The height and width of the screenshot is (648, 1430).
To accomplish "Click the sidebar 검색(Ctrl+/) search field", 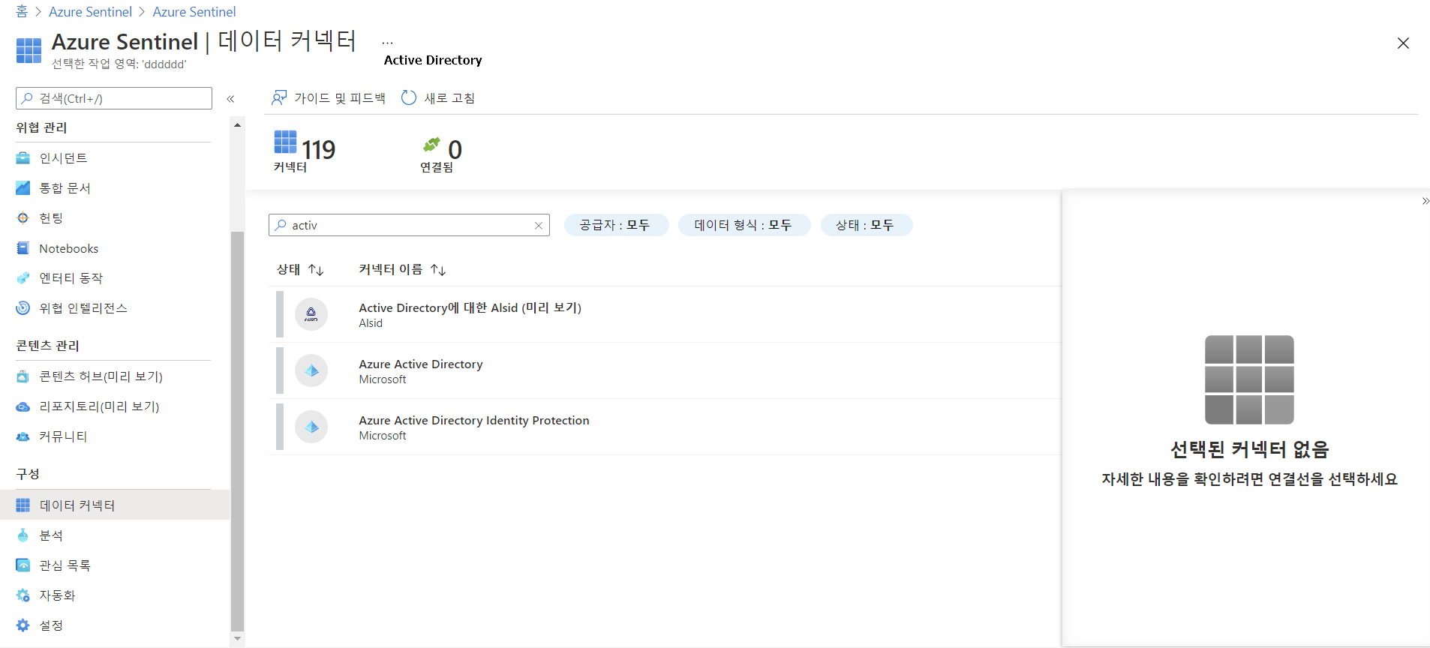I will pos(114,98).
